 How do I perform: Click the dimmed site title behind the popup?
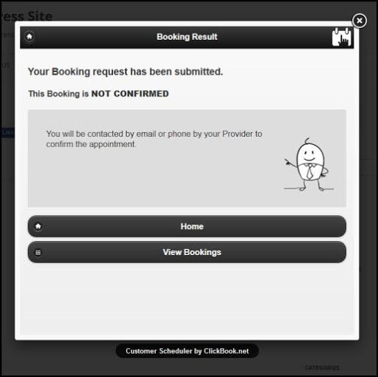point(27,16)
